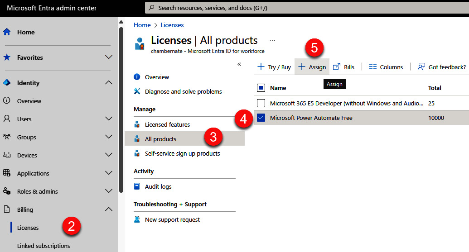The height and width of the screenshot is (252, 469).
Task: Open Linked subscriptions under Billing
Action: [x=44, y=246]
